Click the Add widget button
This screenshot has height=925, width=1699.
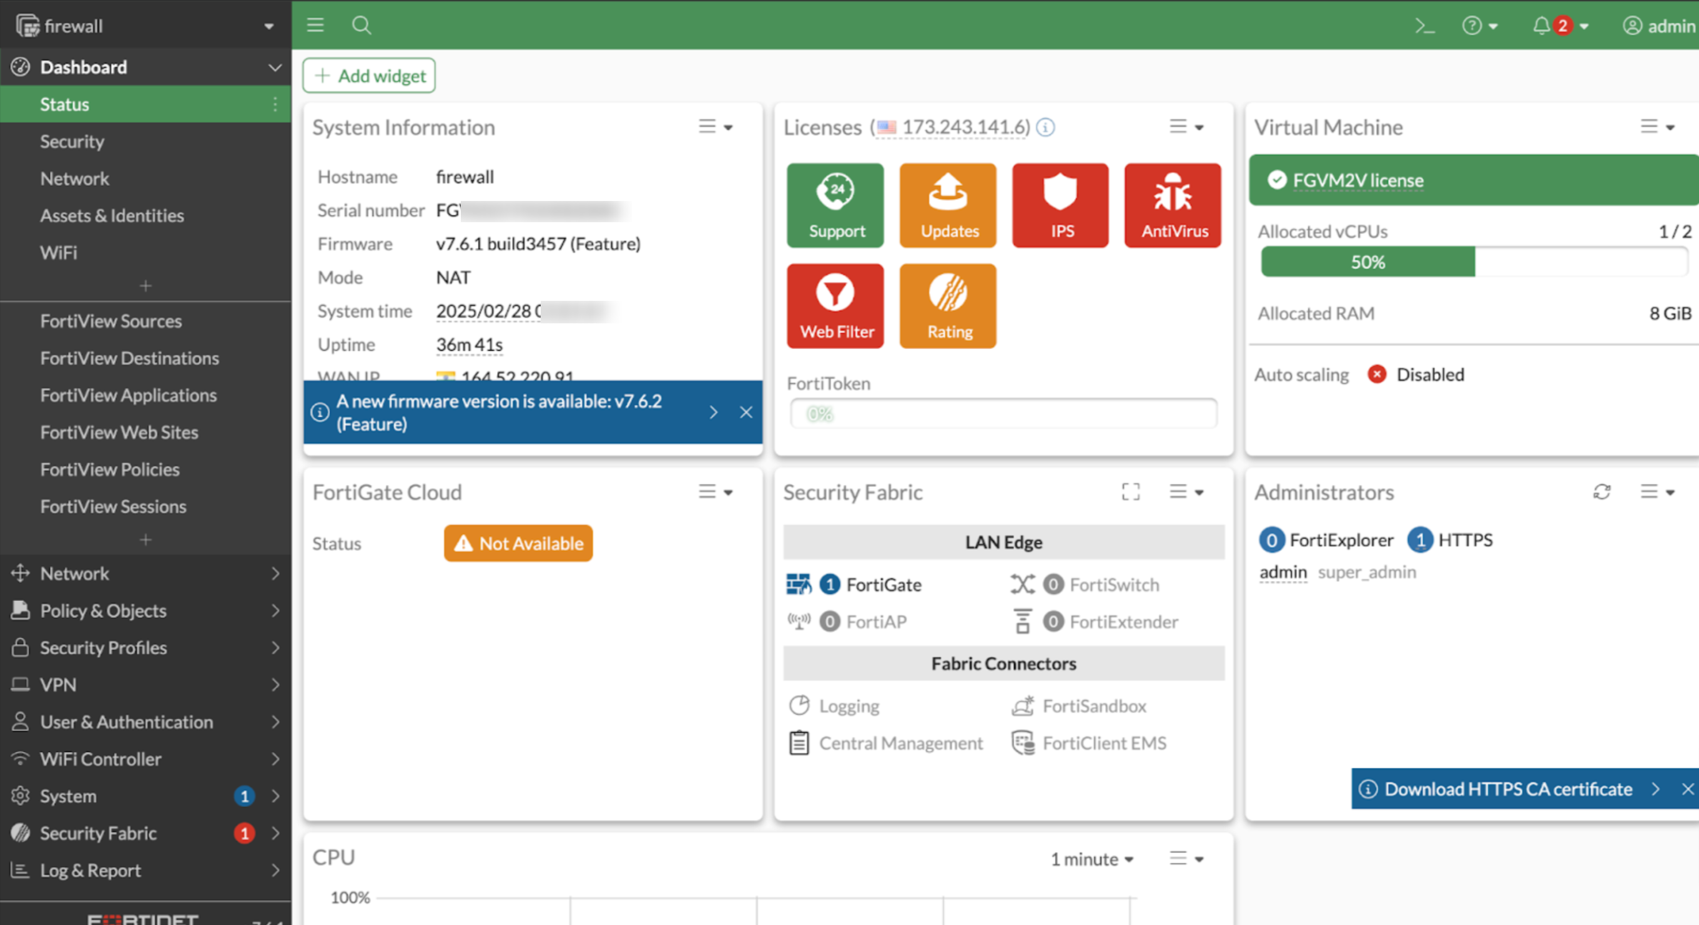point(368,75)
